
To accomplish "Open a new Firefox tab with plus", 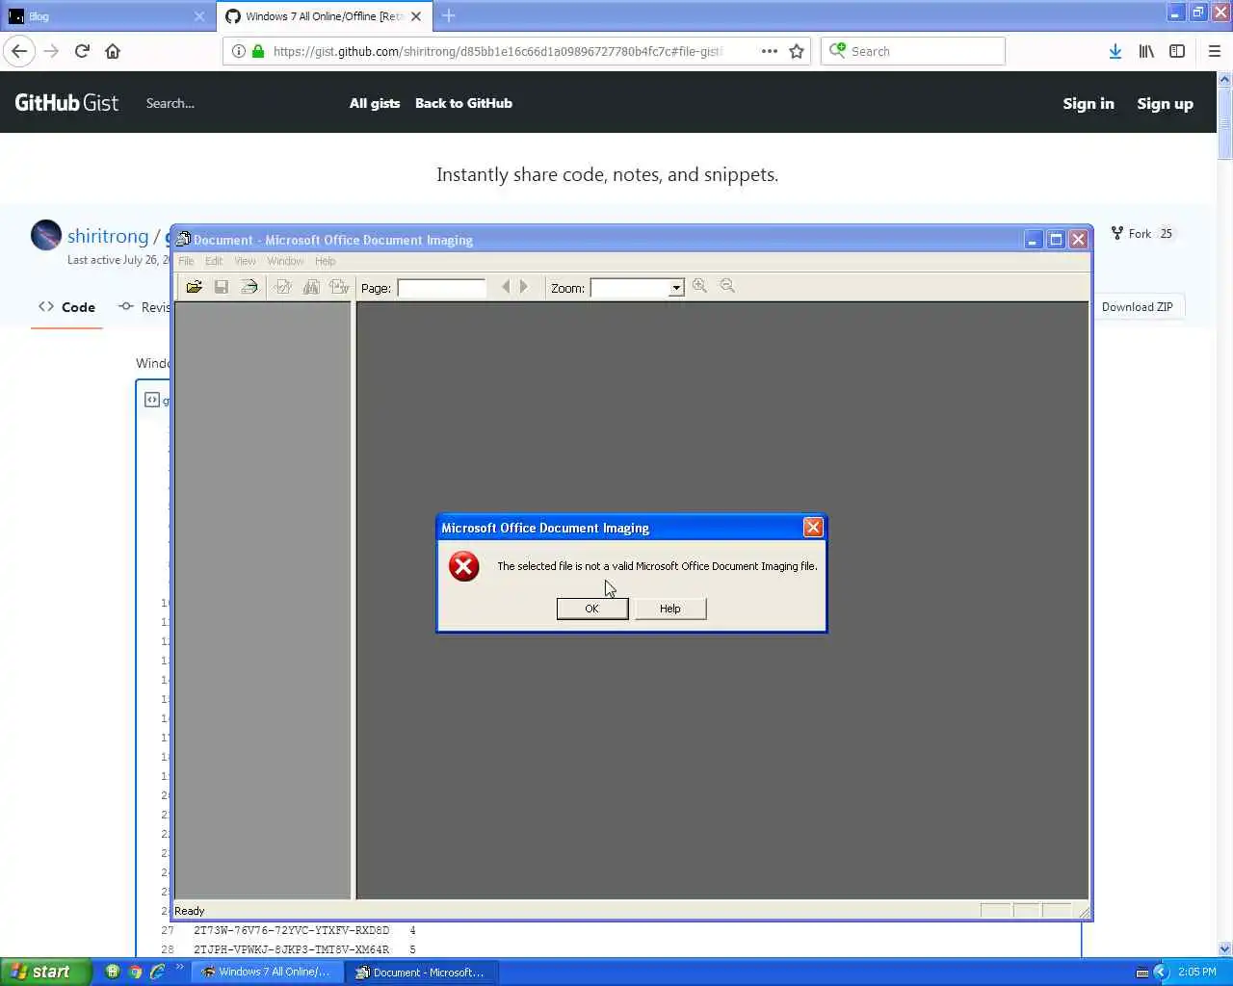I will pyautogui.click(x=449, y=15).
